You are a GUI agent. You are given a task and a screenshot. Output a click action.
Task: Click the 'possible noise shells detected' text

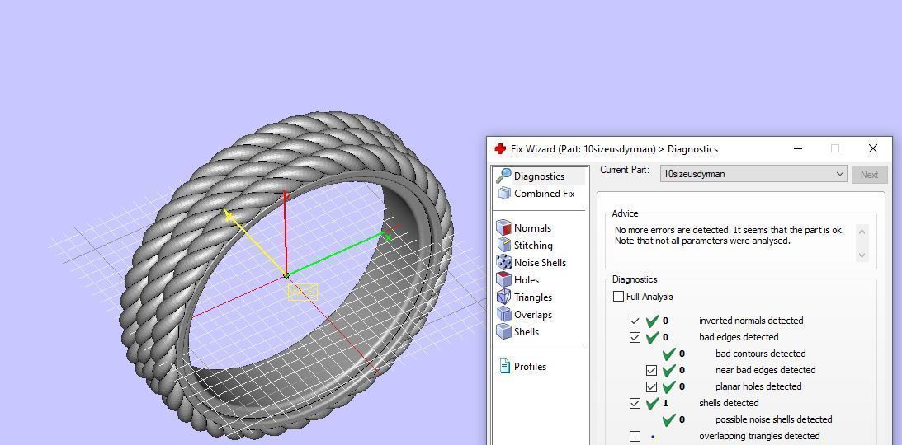tap(774, 419)
